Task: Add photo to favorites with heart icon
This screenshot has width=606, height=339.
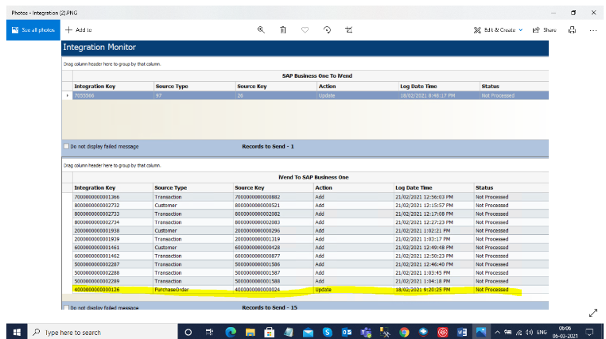Action: pos(305,30)
